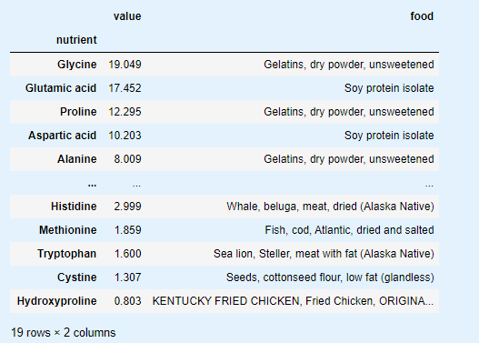Viewport: 479px width, 343px height.
Task: Click the 12.295 value cell
Action: coord(125,112)
